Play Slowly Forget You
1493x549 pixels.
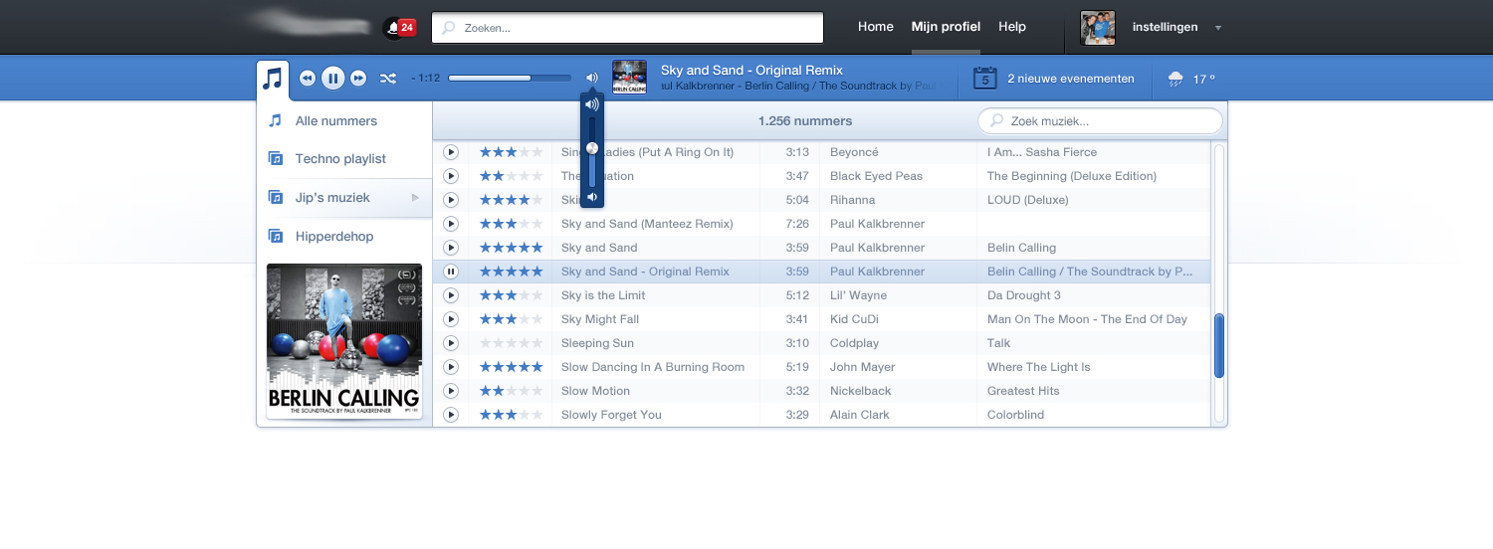coord(451,415)
